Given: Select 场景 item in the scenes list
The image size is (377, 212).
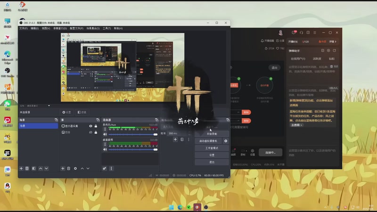Looking at the screenshot, I should (x=38, y=126).
